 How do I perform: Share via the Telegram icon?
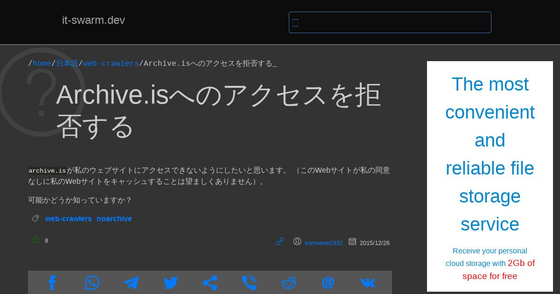point(131,283)
